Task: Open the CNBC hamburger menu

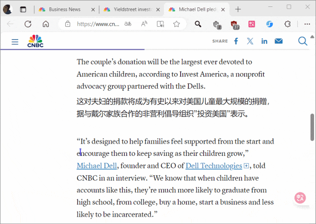Action: pyautogui.click(x=15, y=42)
